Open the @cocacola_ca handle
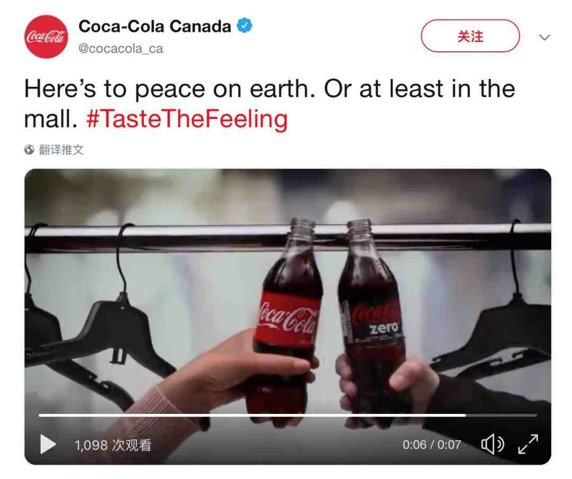 [x=120, y=49]
